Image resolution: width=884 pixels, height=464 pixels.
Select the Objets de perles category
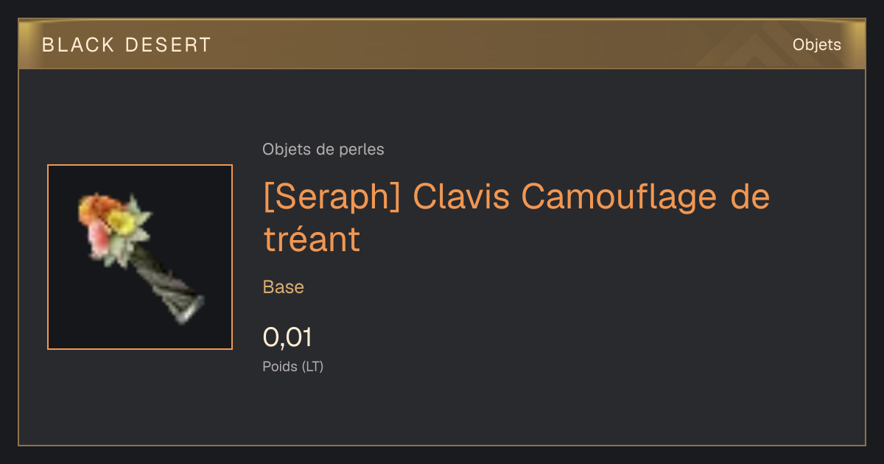323,150
